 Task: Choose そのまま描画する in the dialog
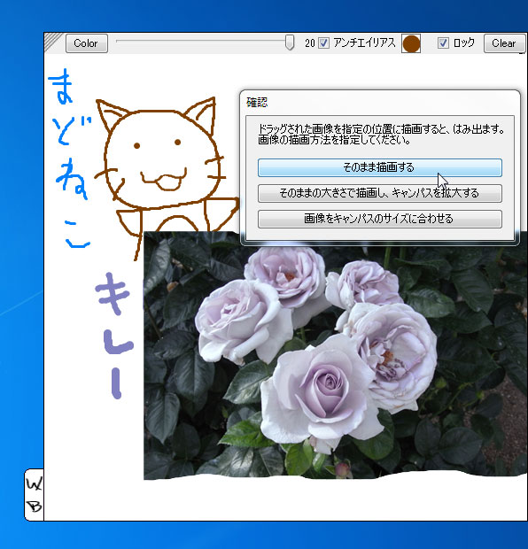tap(380, 167)
